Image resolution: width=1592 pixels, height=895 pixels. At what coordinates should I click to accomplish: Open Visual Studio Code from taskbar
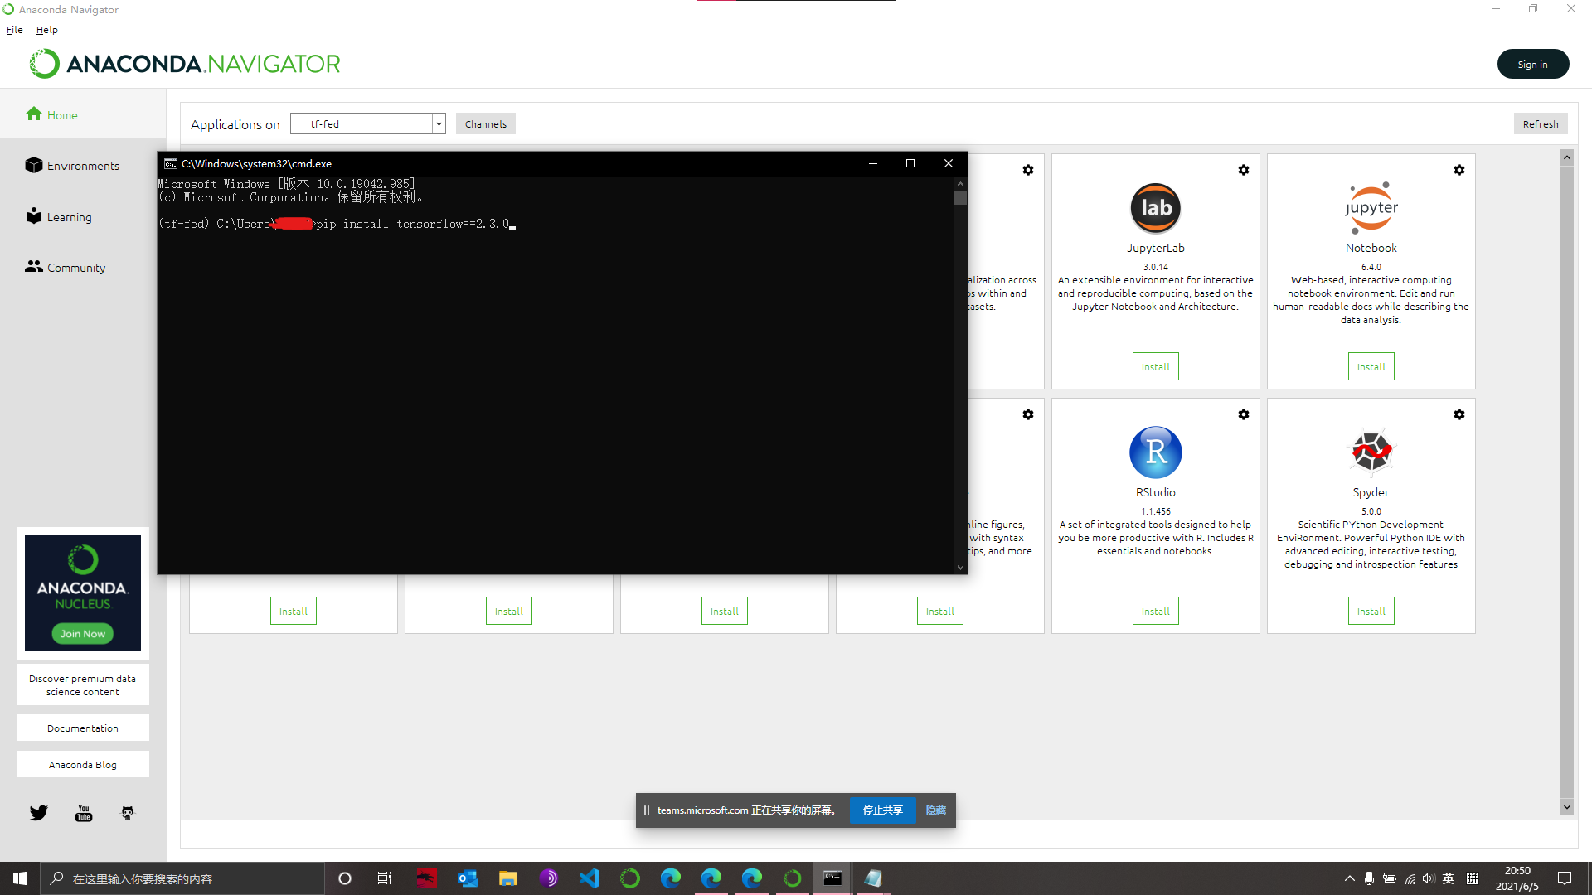coord(590,878)
